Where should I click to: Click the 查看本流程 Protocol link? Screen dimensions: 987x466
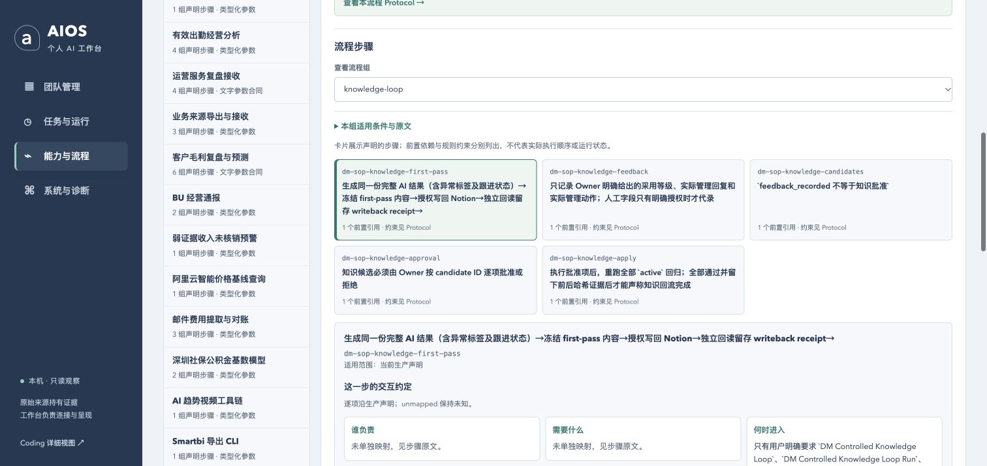(x=384, y=3)
